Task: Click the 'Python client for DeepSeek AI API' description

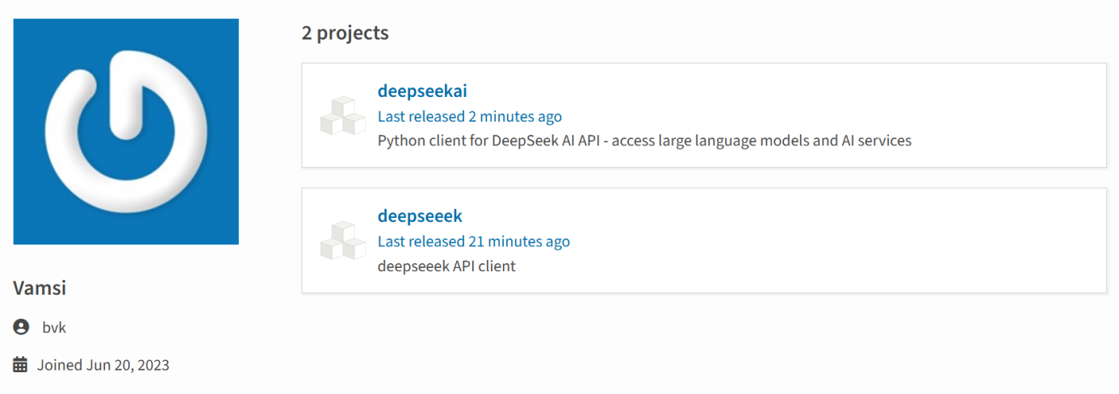Action: coord(644,140)
